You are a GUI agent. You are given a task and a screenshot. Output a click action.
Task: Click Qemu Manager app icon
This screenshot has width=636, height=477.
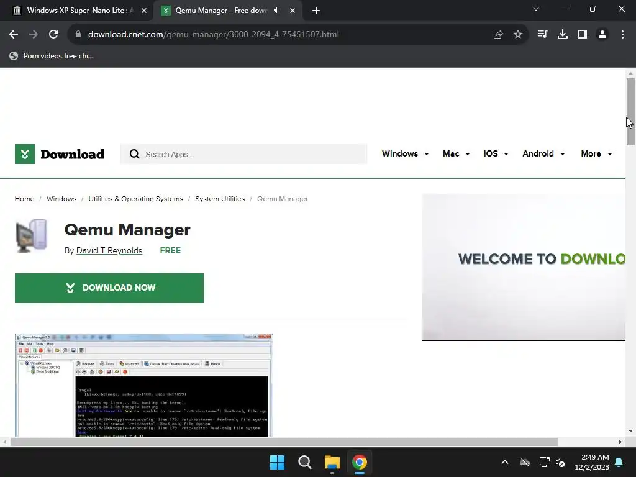point(32,236)
